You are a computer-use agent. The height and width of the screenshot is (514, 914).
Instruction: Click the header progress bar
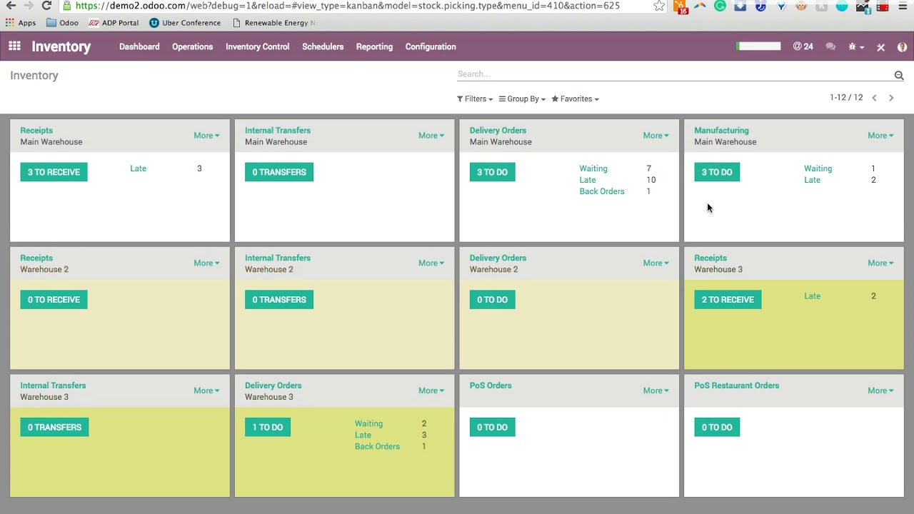tap(758, 46)
